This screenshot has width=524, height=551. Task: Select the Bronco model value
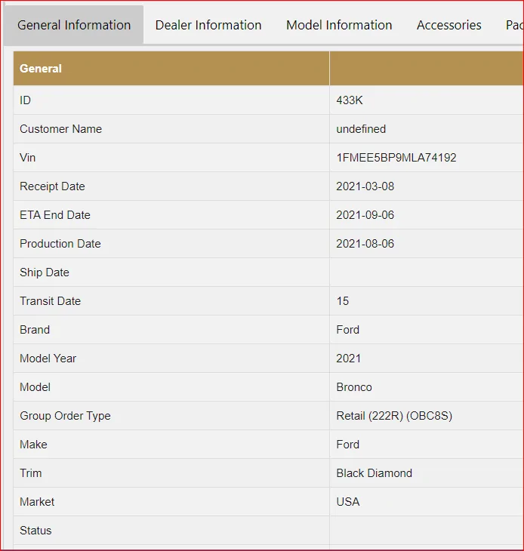pos(354,387)
